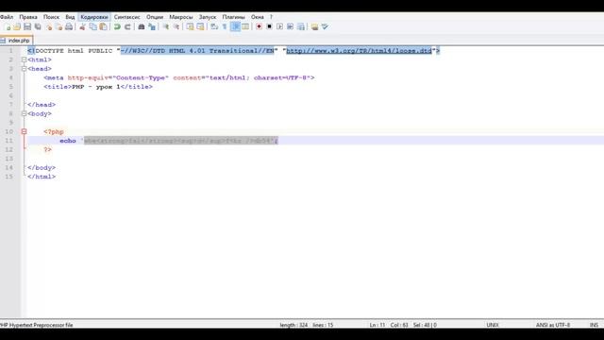Open the Правка menu
Image resolution: width=604 pixels, height=340 pixels.
28,17
